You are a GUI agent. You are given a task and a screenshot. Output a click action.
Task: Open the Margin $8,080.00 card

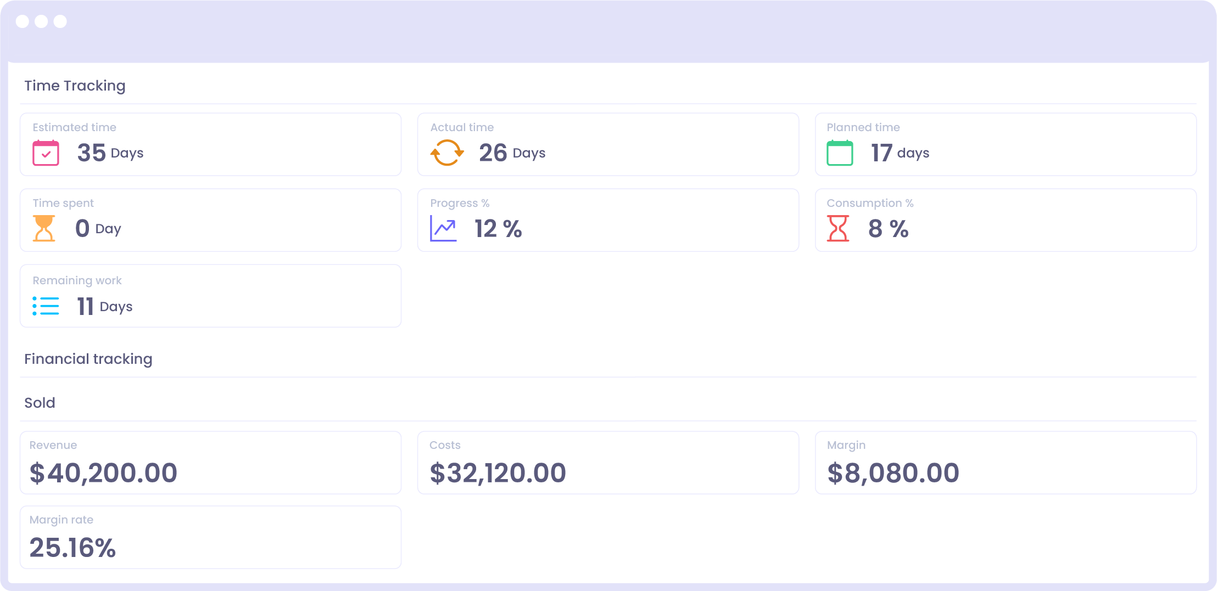click(x=1006, y=463)
